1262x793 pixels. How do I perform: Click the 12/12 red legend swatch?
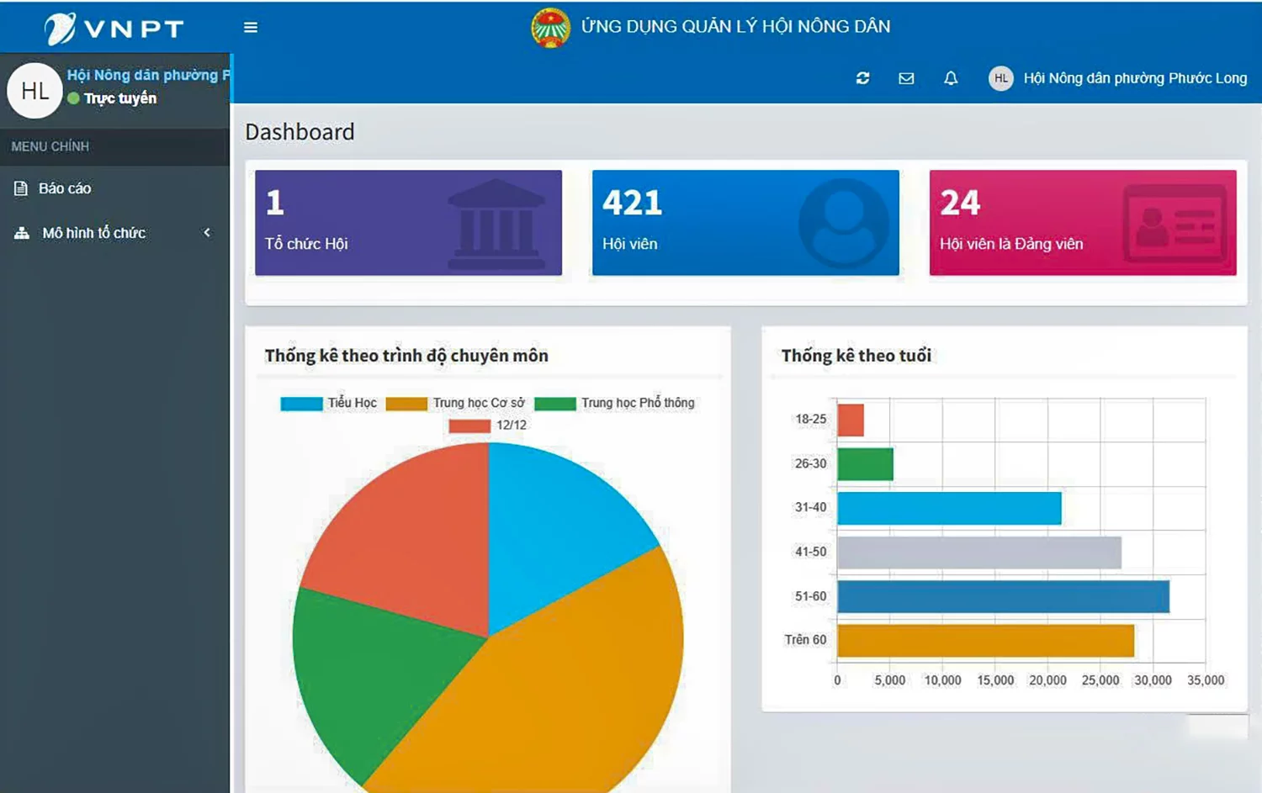[469, 426]
